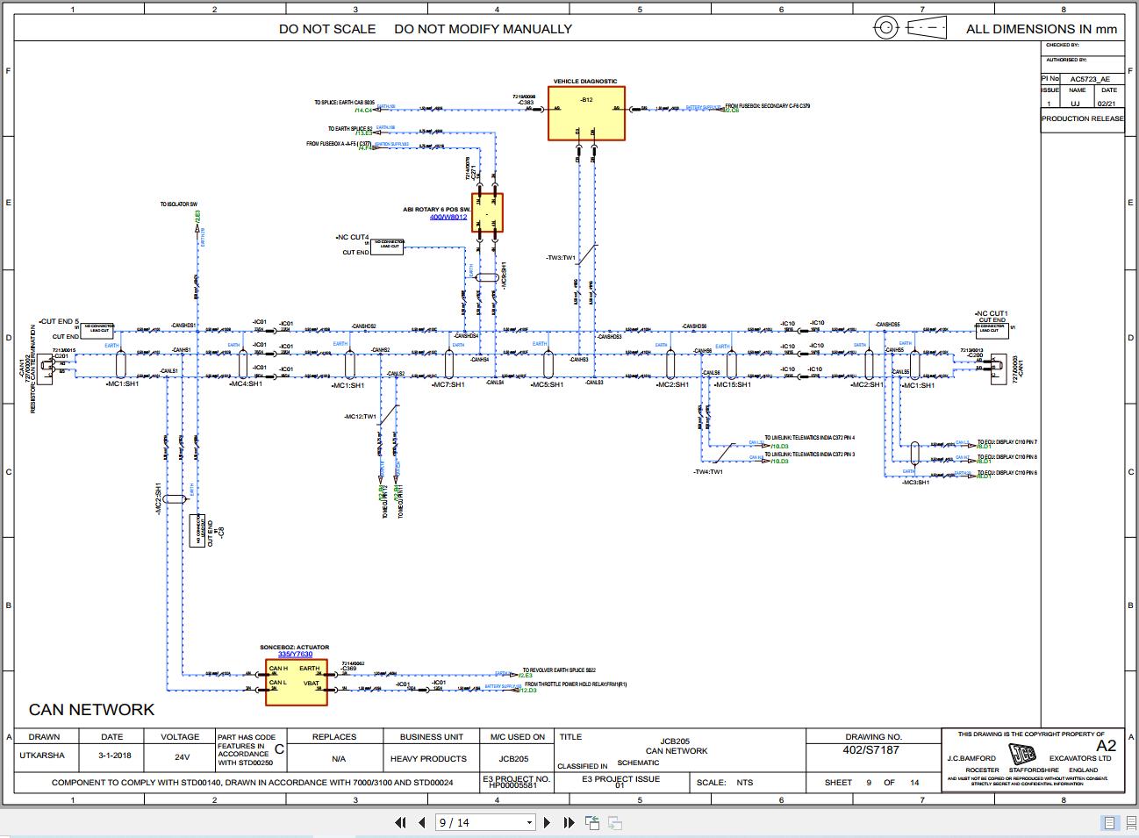Click the -MC3:SH1 label
The height and width of the screenshot is (838, 1139).
(915, 483)
